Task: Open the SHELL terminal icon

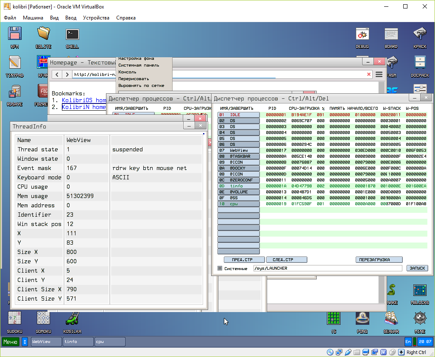Action: tap(72, 34)
